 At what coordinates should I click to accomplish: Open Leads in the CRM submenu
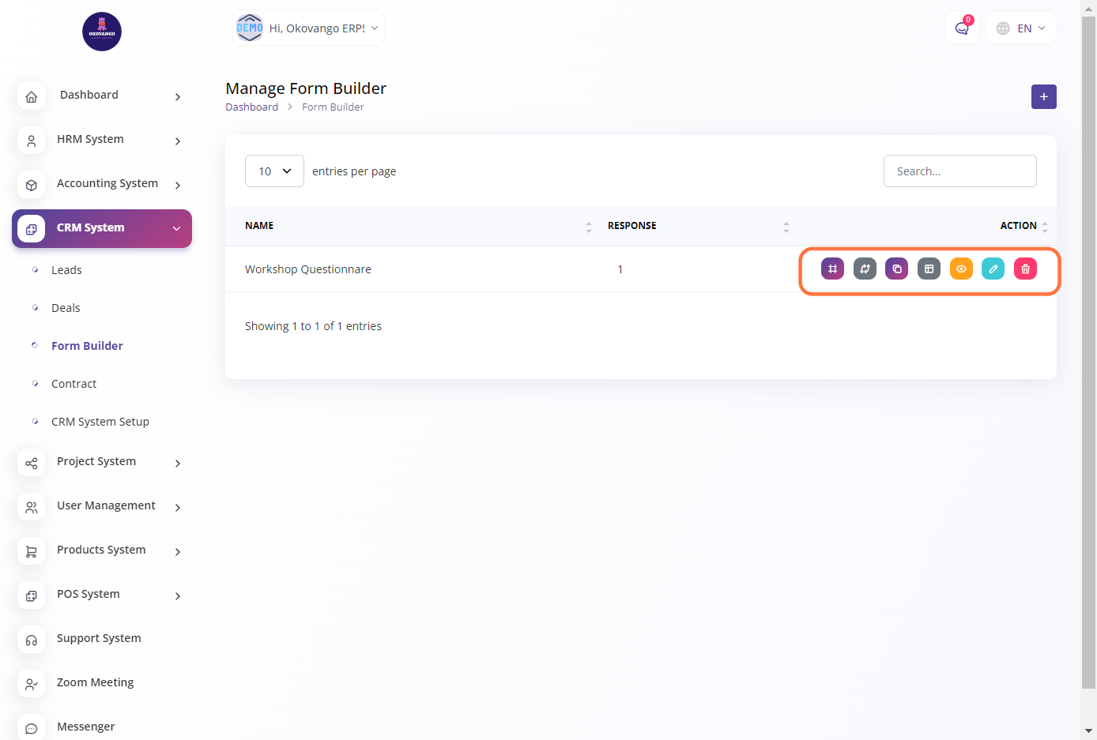(66, 270)
